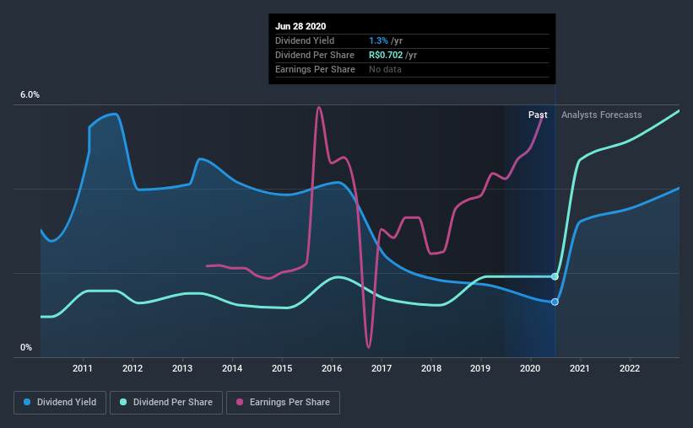693x428 pixels.
Task: Click the 2020 x-axis year label
Action: [x=530, y=368]
